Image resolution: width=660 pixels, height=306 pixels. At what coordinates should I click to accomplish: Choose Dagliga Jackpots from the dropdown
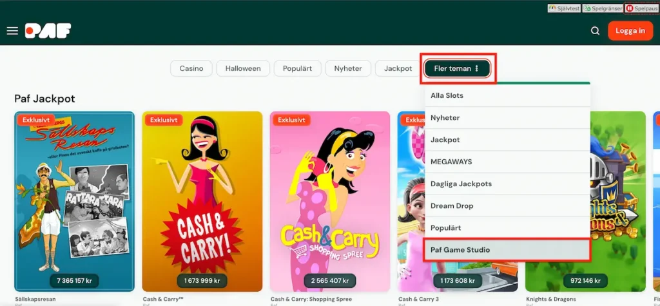click(x=508, y=184)
